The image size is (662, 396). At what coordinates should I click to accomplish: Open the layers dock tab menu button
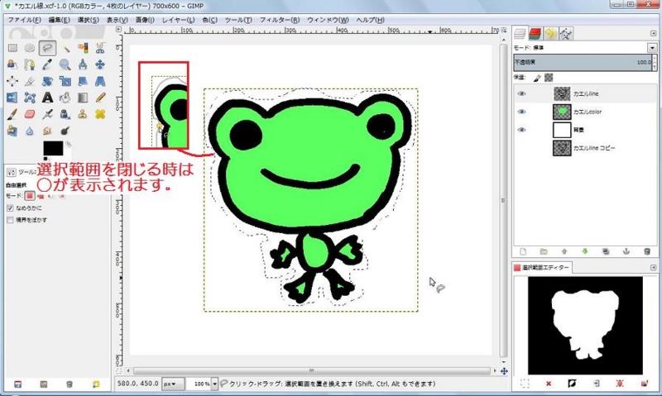tap(654, 33)
